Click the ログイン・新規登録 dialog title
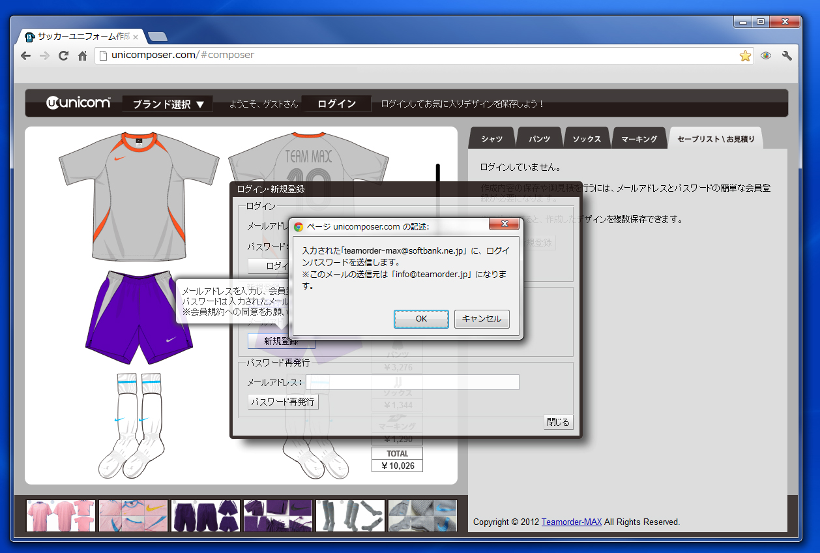Viewport: 820px width, 553px height. pos(271,190)
